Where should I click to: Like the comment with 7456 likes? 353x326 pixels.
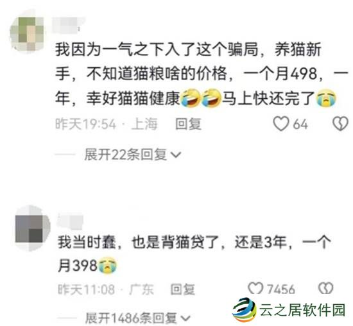255,288
